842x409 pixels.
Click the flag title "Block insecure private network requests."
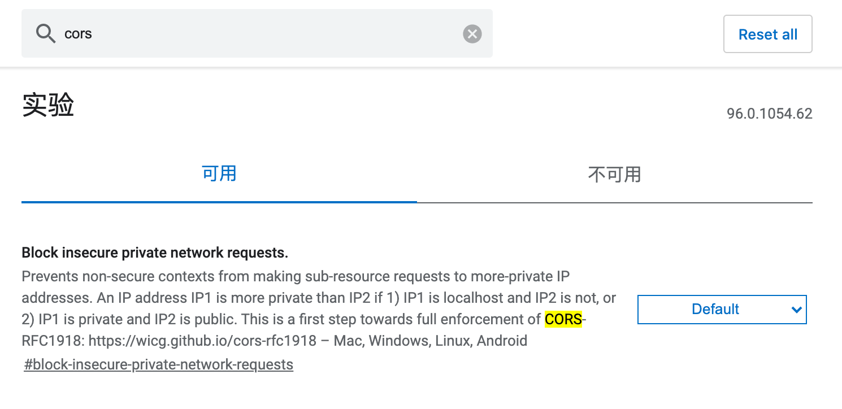(x=155, y=253)
